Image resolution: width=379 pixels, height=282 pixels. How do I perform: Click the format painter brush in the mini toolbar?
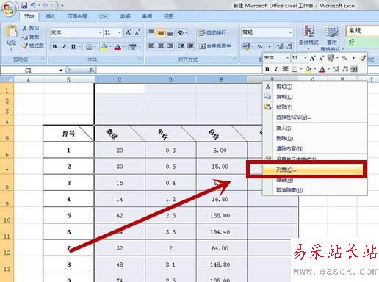click(x=363, y=58)
